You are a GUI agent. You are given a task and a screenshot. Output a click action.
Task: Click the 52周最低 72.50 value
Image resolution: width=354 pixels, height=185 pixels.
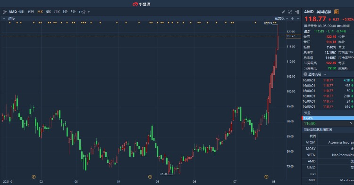332,68
